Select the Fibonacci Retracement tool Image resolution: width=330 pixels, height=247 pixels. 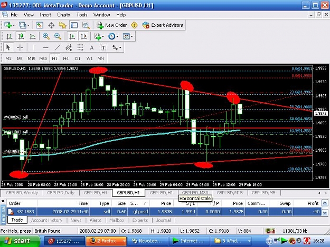click(x=80, y=47)
